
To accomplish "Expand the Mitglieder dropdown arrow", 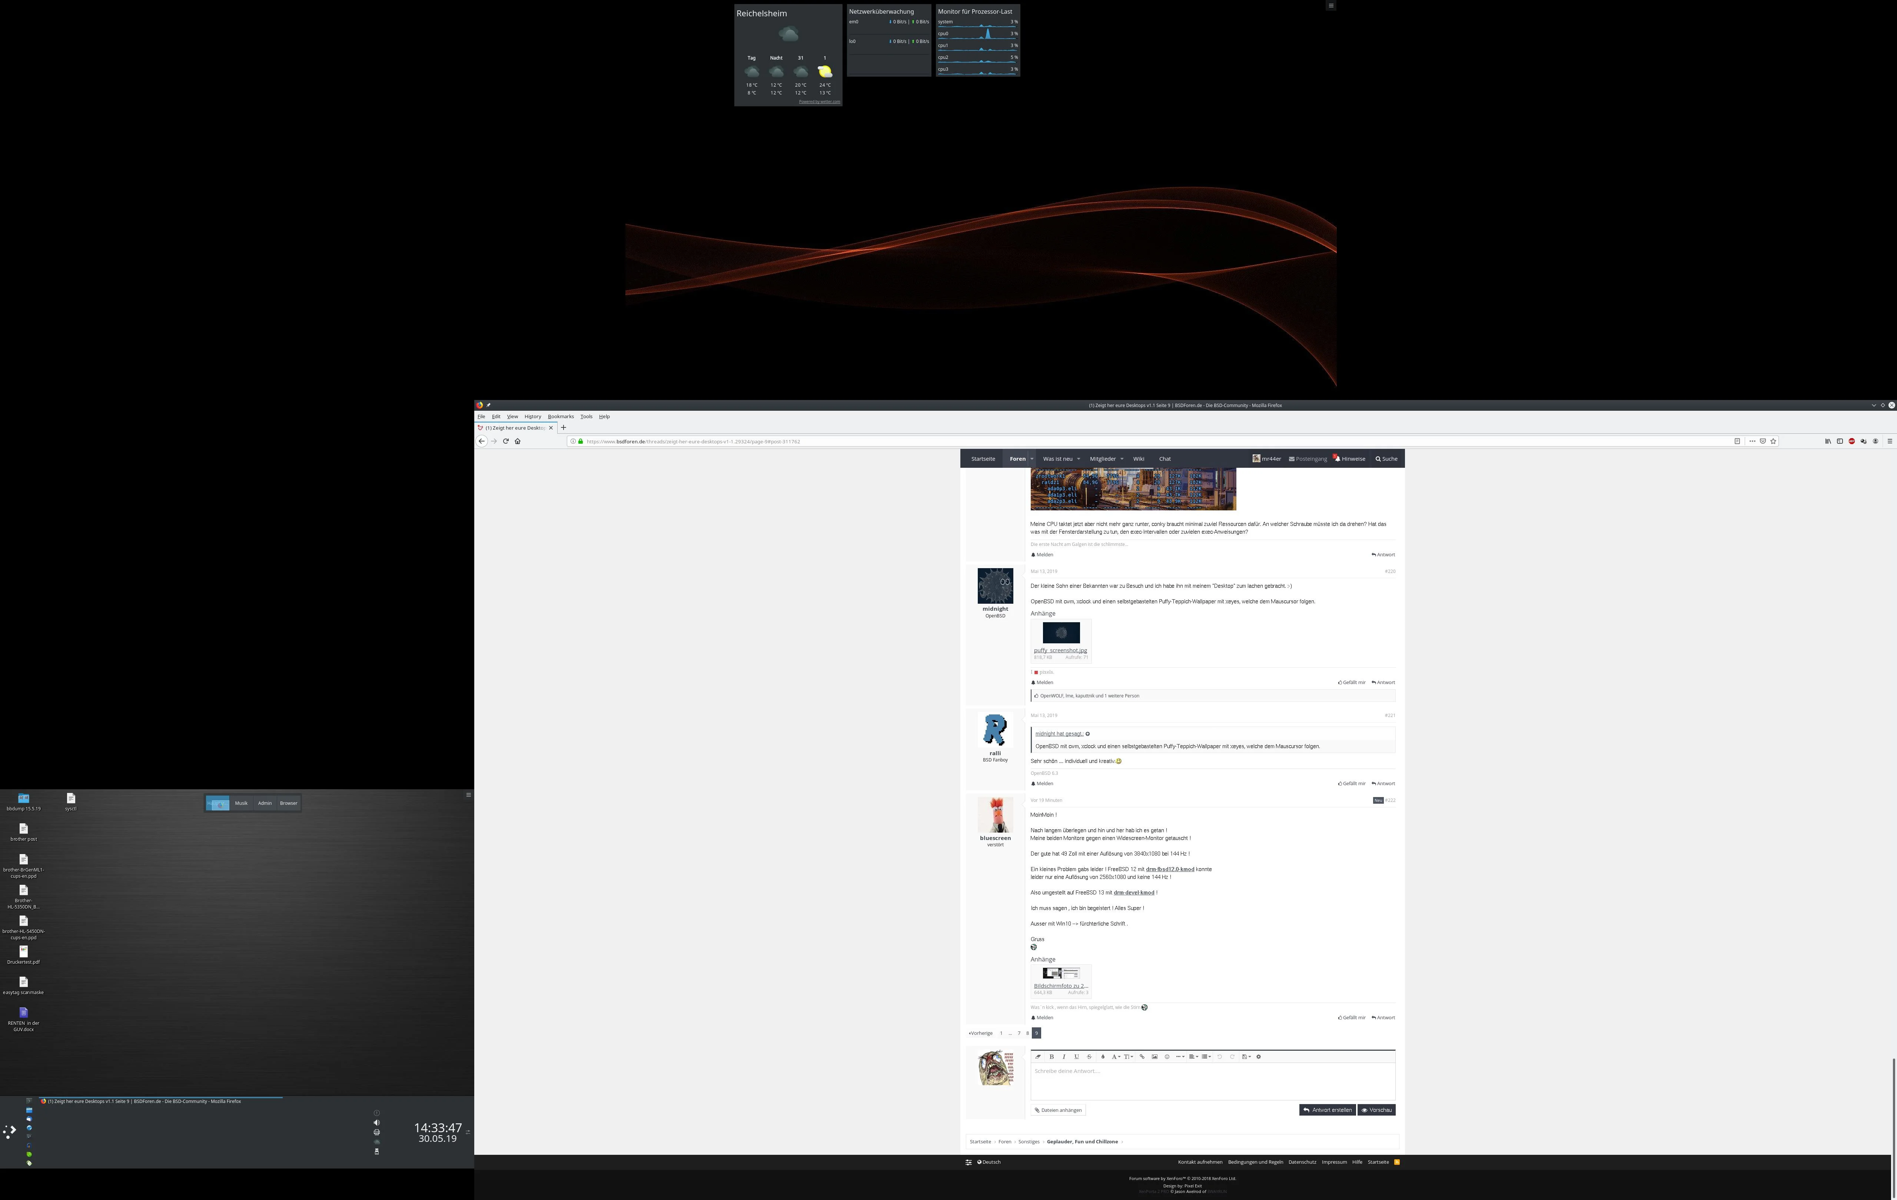I will pos(1122,459).
